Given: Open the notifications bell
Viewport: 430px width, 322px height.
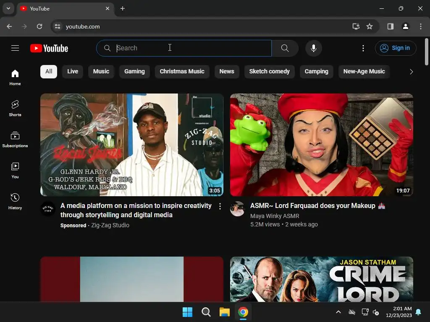Looking at the screenshot, I should (x=419, y=312).
